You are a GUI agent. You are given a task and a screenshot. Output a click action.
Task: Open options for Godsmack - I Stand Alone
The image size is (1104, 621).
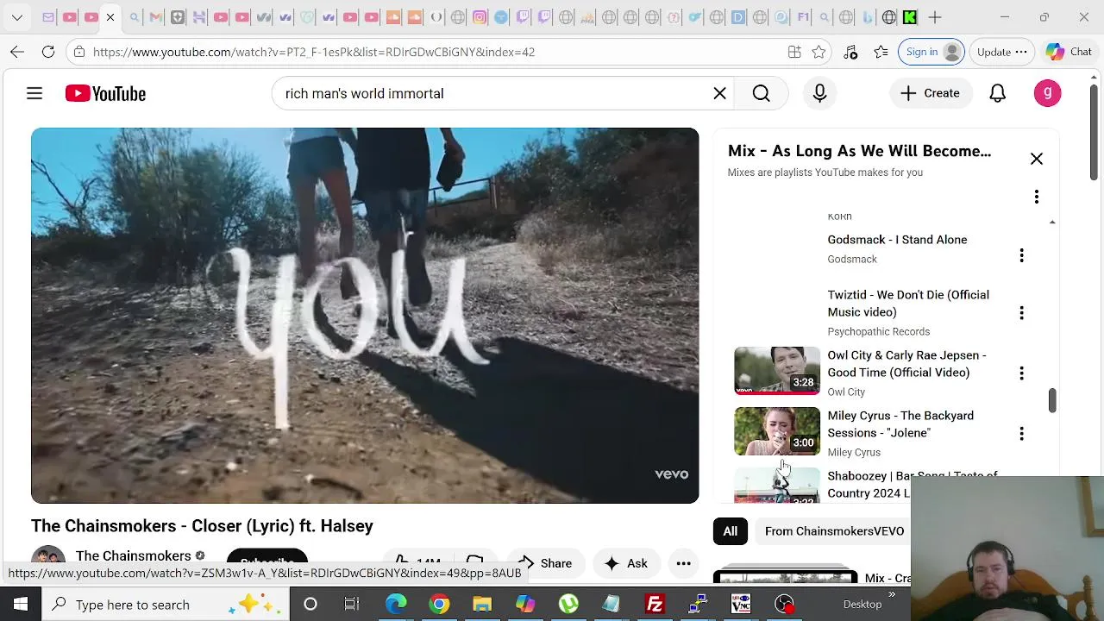pyautogui.click(x=1021, y=255)
